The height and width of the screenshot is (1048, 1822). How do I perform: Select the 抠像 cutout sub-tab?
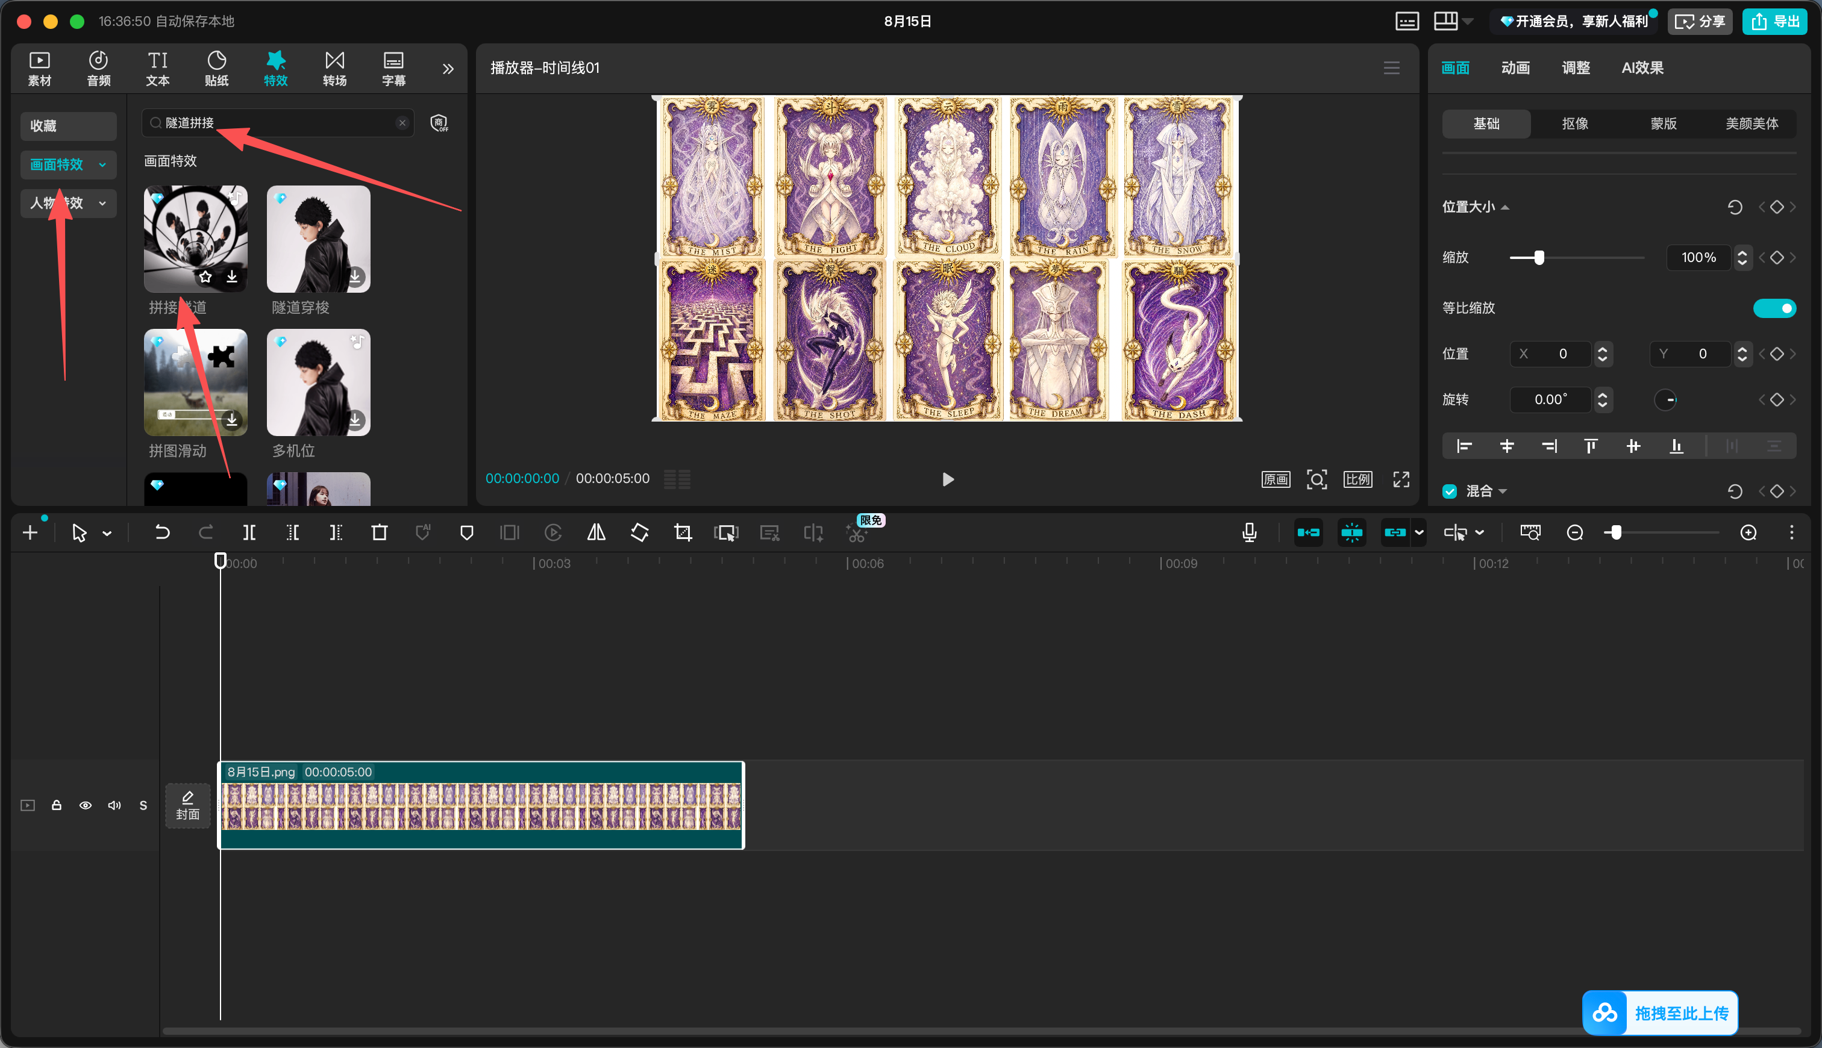pos(1575,124)
